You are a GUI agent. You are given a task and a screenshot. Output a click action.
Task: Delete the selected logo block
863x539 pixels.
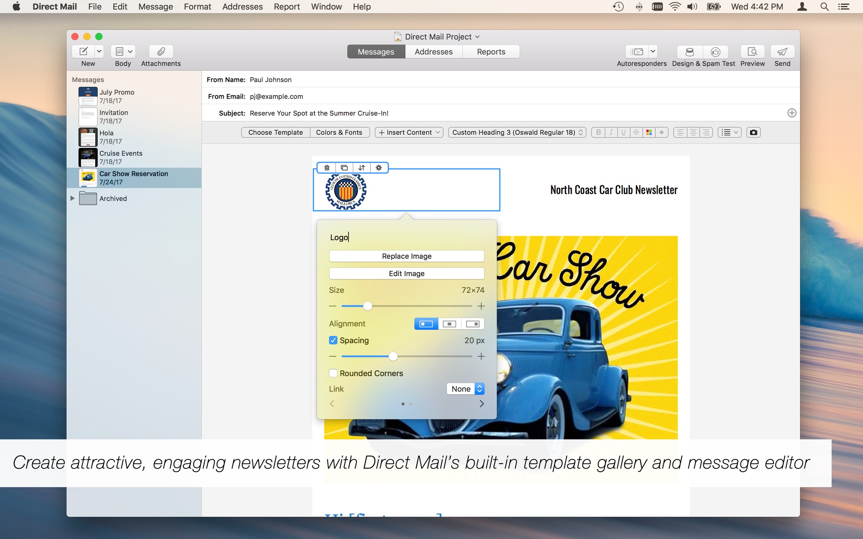(327, 168)
